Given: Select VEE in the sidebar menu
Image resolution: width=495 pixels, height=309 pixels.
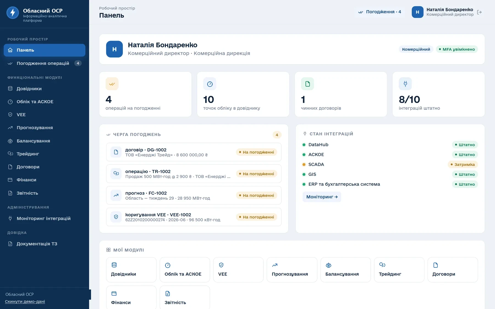Looking at the screenshot, I should coord(45,115).
